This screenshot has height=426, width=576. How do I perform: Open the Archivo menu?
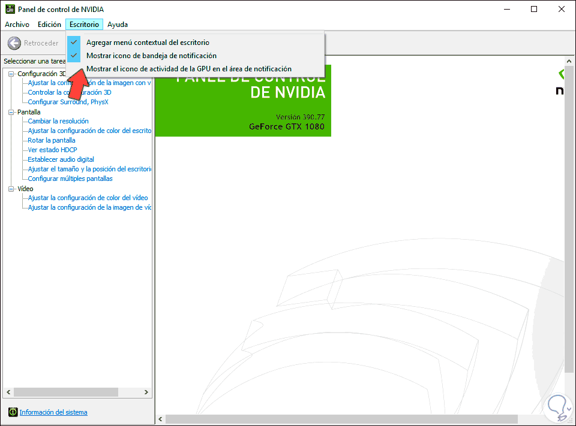[x=17, y=25]
